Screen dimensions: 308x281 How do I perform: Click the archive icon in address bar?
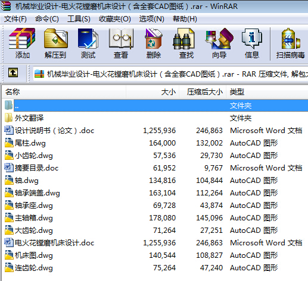pos(39,74)
